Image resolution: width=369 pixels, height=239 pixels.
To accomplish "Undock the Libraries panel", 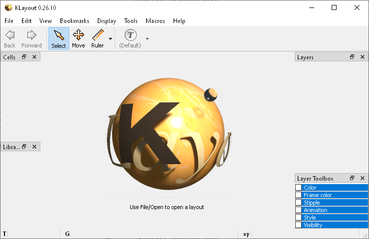I will pyautogui.click(x=24, y=147).
